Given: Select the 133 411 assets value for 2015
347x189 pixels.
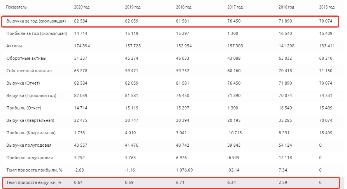Looking at the screenshot, I should tap(327, 46).
